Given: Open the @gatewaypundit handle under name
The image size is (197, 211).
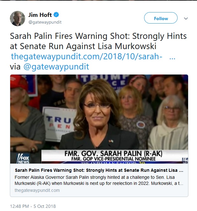Looking at the screenshot, I should 45,22.
